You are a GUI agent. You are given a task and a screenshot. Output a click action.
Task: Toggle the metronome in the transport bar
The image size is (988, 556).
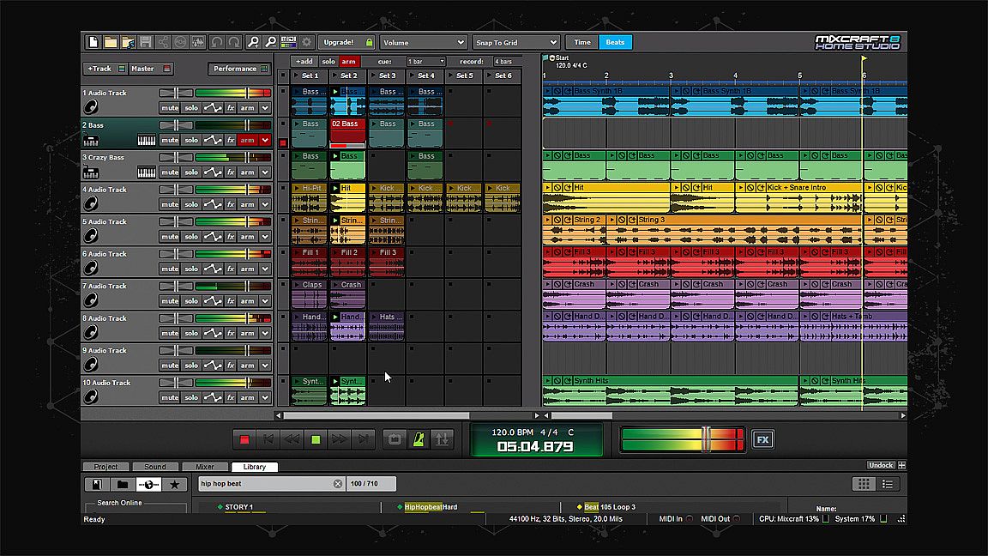pos(419,439)
